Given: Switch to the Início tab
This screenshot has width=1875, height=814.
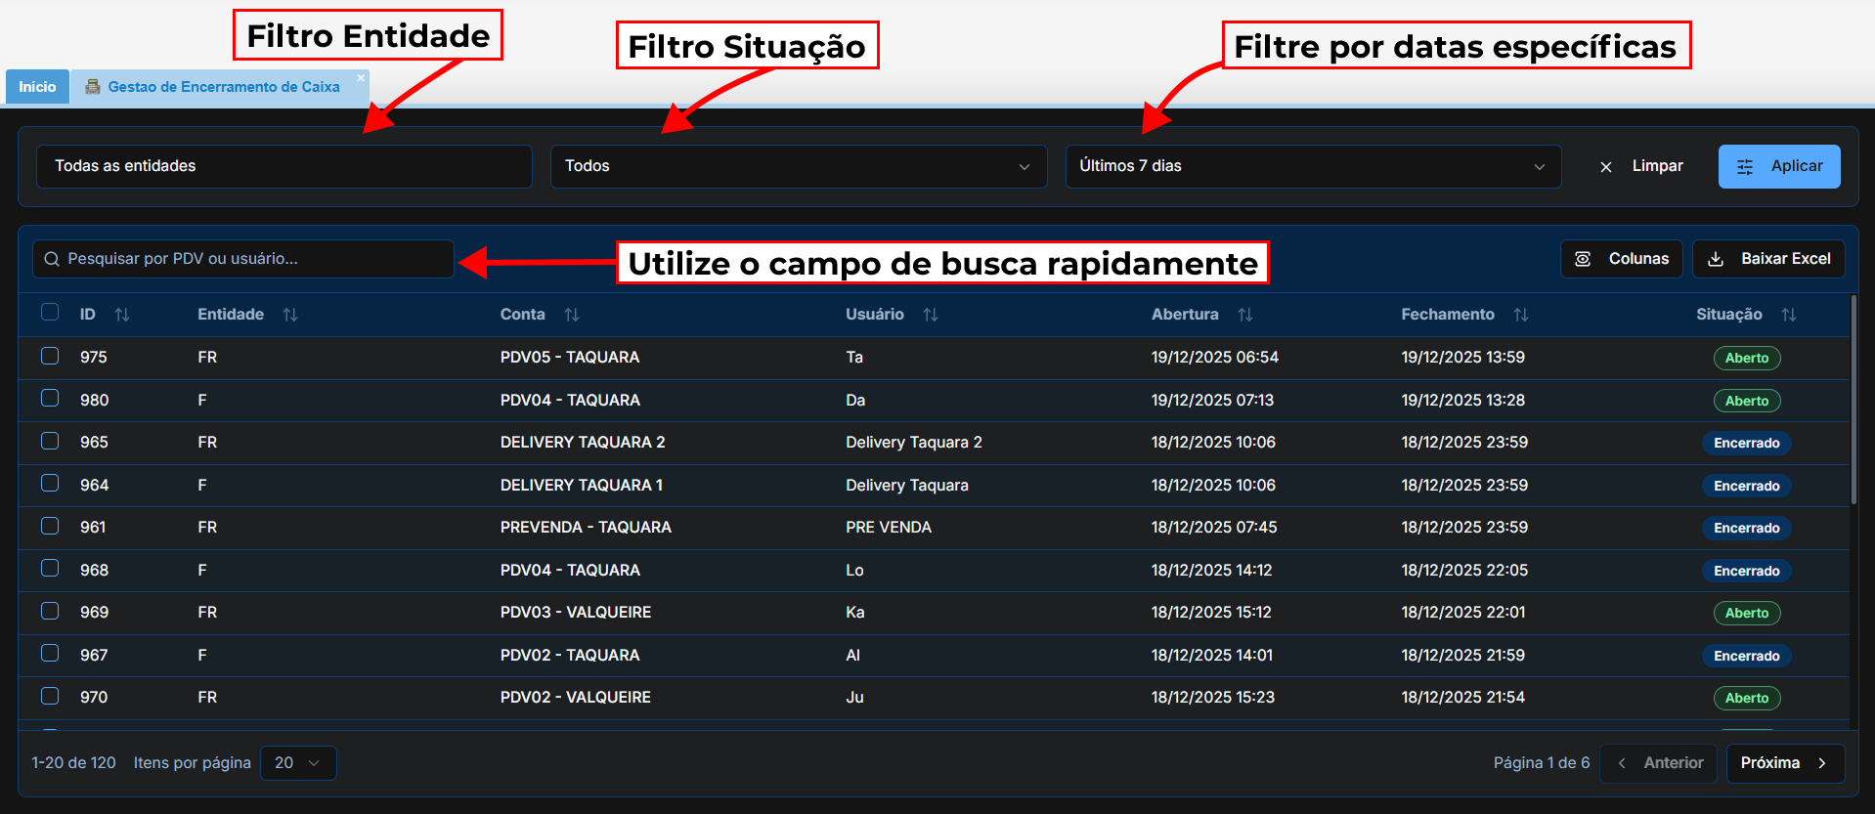Looking at the screenshot, I should point(37,87).
